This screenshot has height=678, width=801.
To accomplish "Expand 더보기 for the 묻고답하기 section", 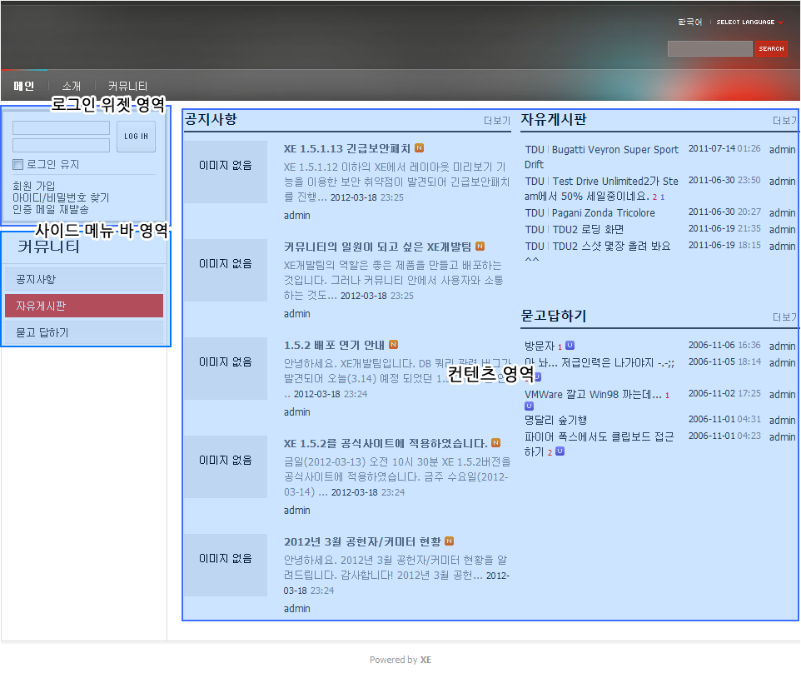I will coord(784,317).
